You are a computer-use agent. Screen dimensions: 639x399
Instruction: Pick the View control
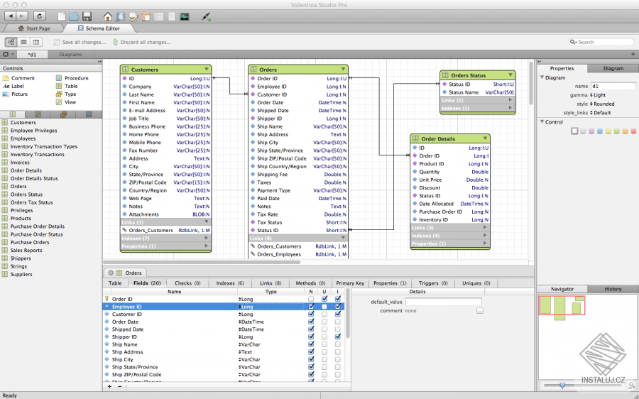click(x=65, y=102)
